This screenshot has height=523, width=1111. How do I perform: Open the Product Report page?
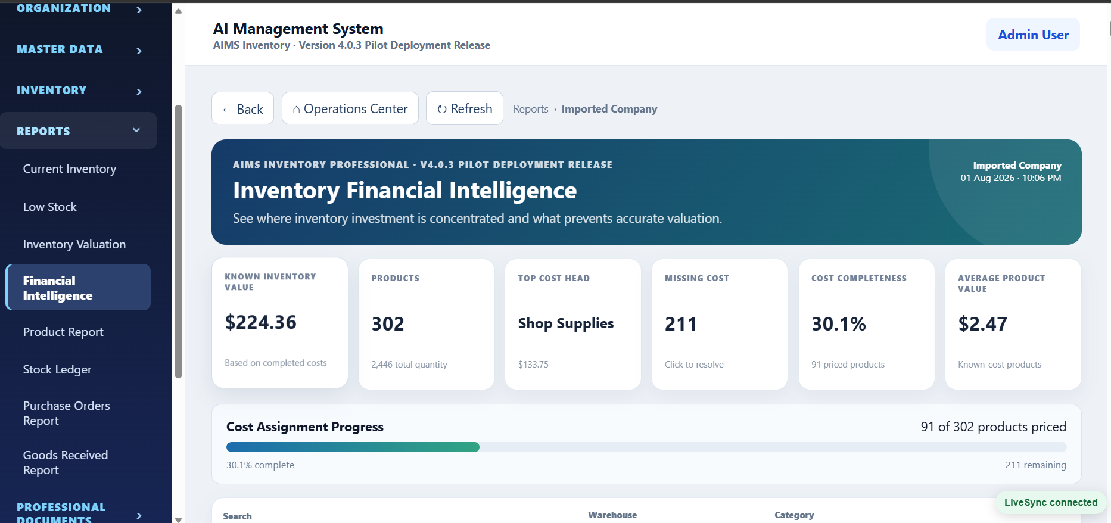click(x=78, y=332)
